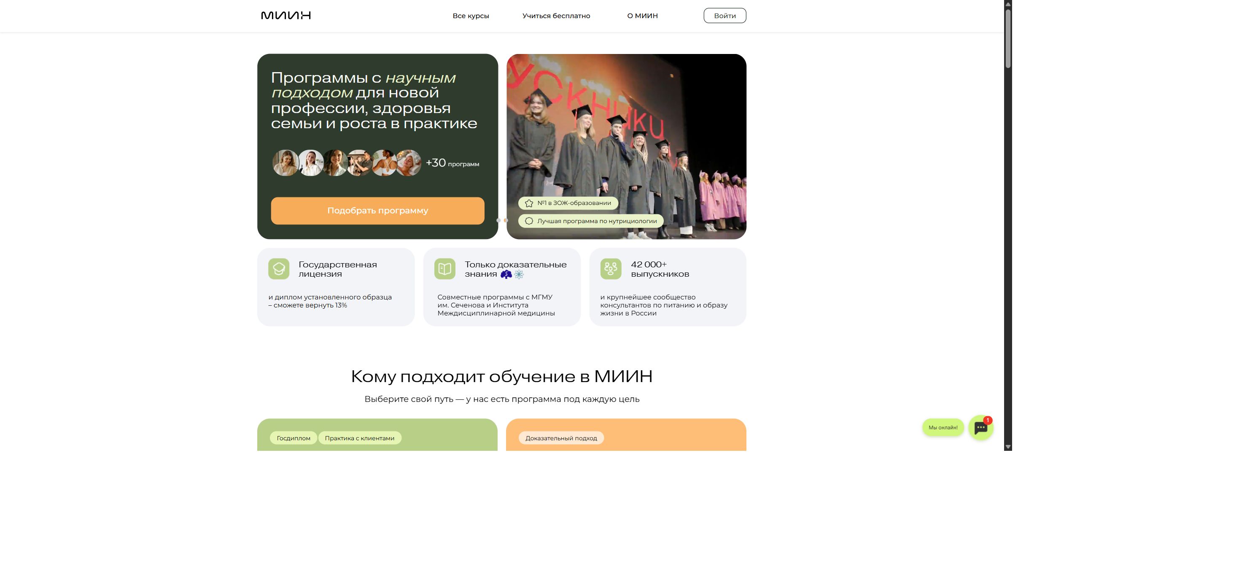
Task: Open the Учиться бесплатно menu item
Action: 556,16
